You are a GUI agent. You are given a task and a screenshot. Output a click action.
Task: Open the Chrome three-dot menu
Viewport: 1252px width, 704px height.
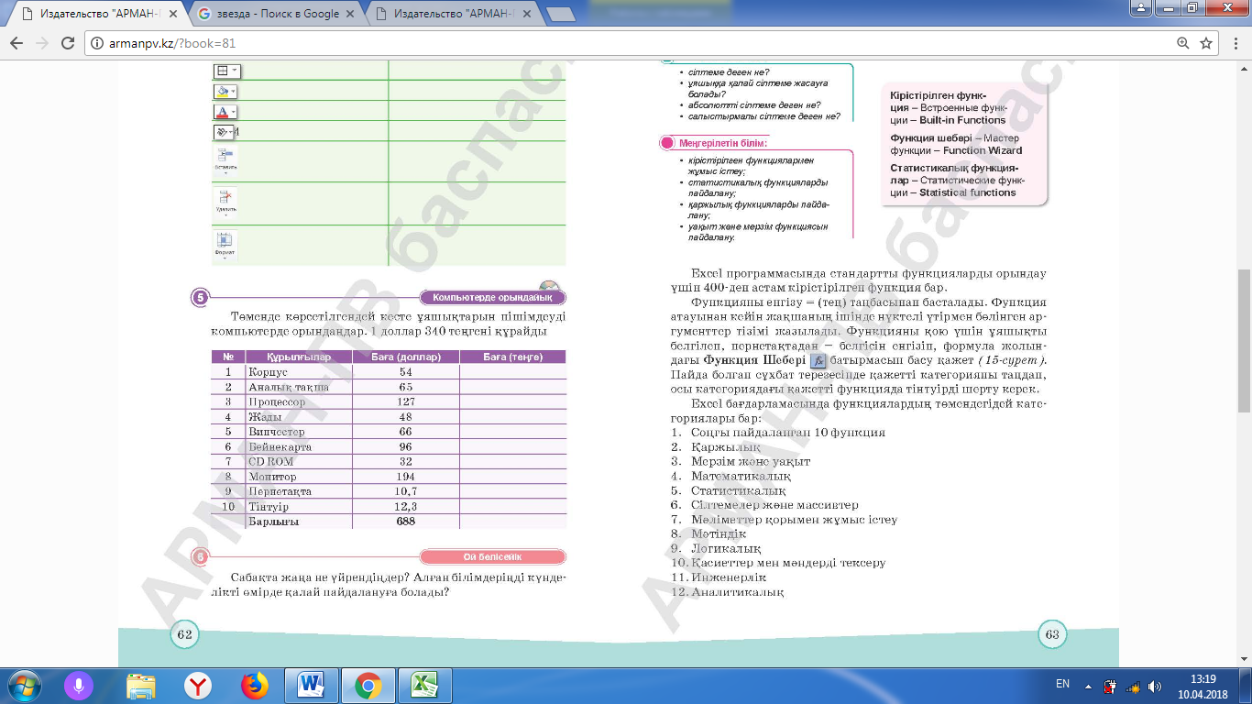click(x=1236, y=43)
